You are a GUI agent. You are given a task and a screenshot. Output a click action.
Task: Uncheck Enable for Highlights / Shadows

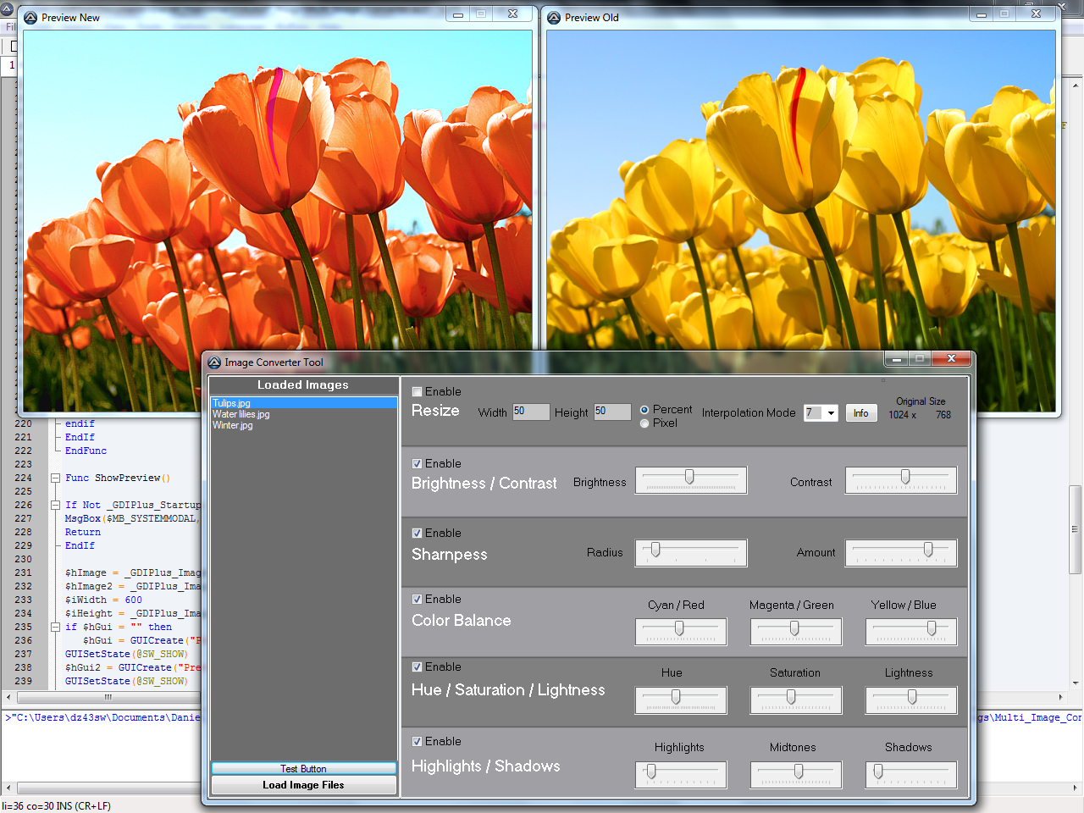coord(417,742)
